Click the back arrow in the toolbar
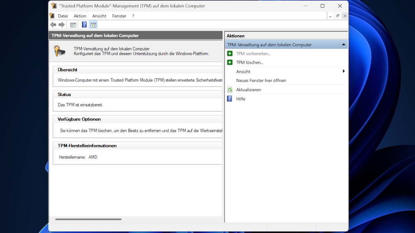The width and height of the screenshot is (415, 233). pos(53,25)
